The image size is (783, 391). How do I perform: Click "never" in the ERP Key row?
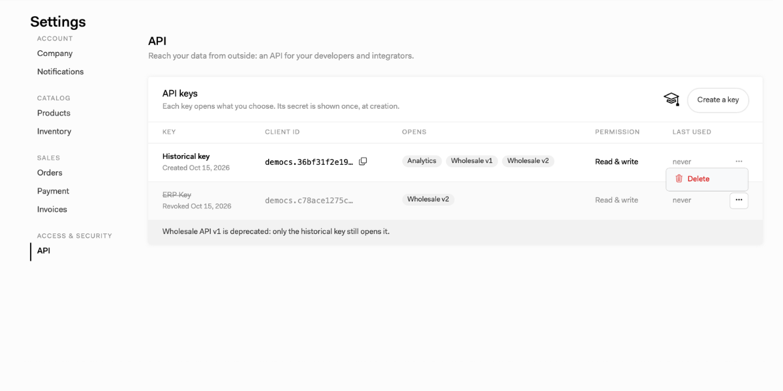click(682, 200)
